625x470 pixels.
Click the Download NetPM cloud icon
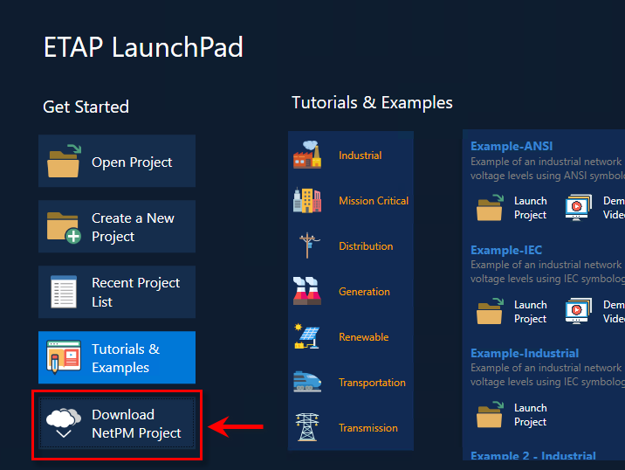click(x=64, y=423)
